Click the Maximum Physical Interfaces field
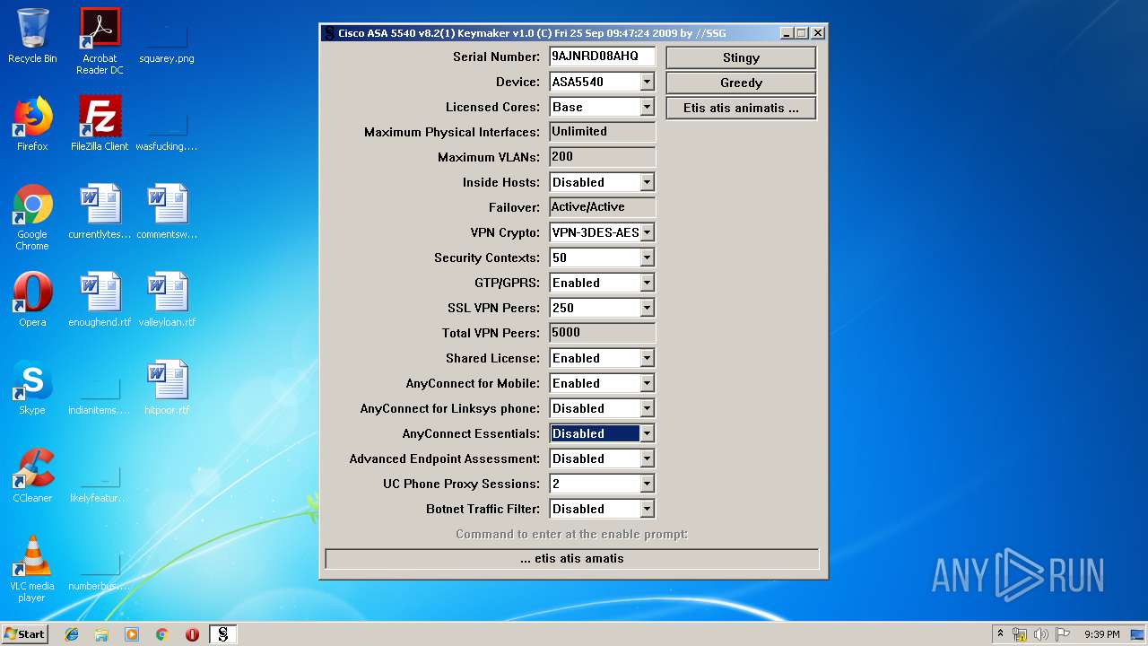Screen dimensions: 1148x646 [x=602, y=132]
